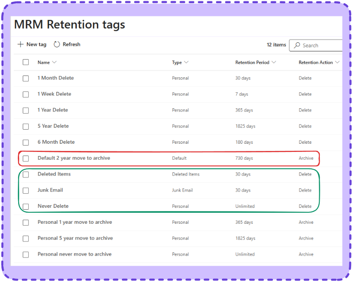Expand the Retention Action column chevron
Screen dimensions: 352x282
point(337,62)
